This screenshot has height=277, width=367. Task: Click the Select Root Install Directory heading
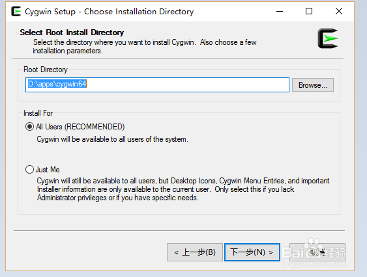(72, 33)
